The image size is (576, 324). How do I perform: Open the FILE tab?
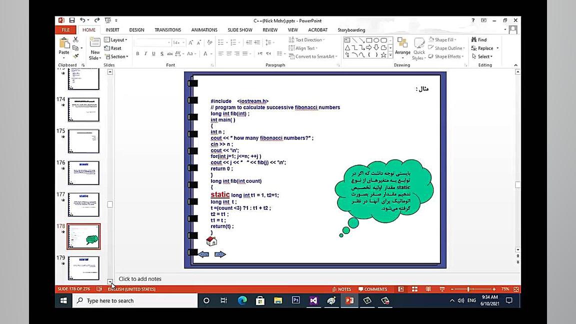click(66, 30)
